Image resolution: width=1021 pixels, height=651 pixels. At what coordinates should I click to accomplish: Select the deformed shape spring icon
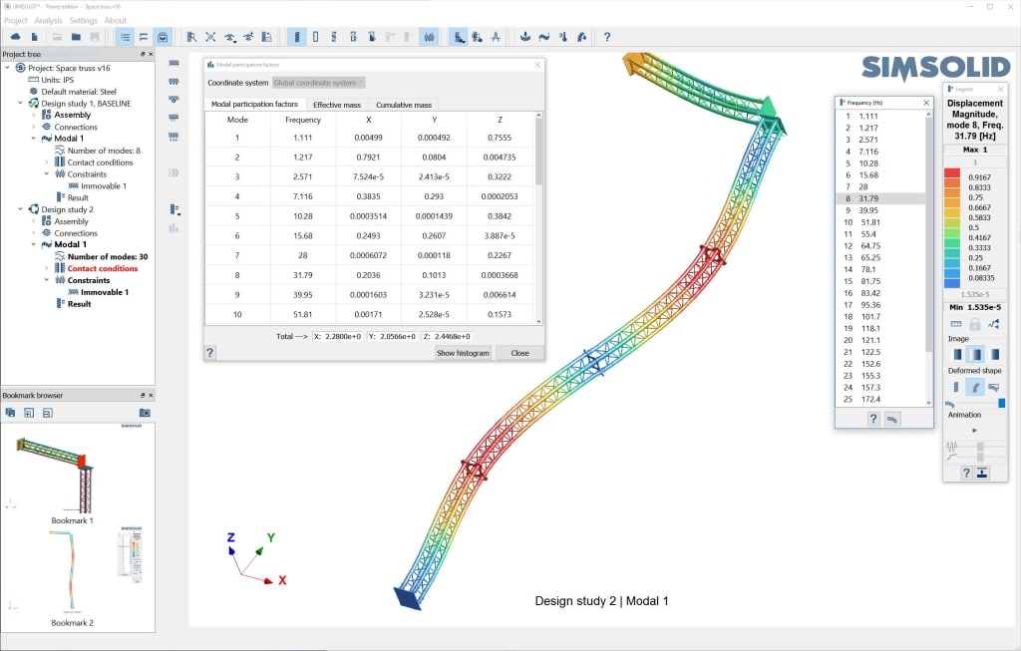tap(956, 388)
